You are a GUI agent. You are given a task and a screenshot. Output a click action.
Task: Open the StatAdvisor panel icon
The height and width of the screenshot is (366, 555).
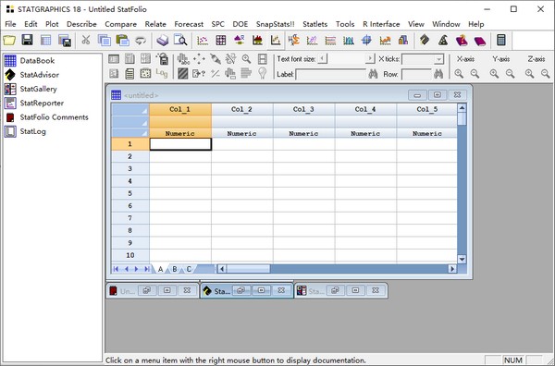(10, 75)
